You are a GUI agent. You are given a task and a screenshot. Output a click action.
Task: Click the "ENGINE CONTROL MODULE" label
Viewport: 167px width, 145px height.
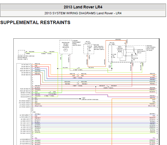[26, 56]
